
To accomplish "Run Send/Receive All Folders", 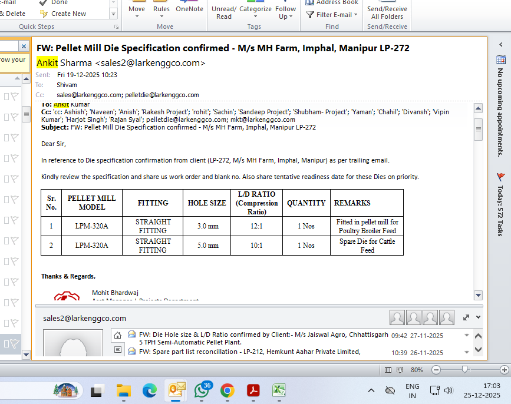I will click(387, 12).
